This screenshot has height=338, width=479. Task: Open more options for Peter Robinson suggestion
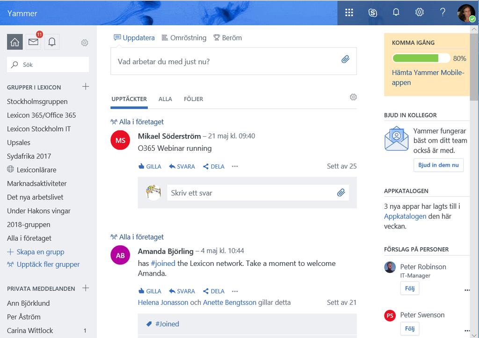(x=467, y=290)
